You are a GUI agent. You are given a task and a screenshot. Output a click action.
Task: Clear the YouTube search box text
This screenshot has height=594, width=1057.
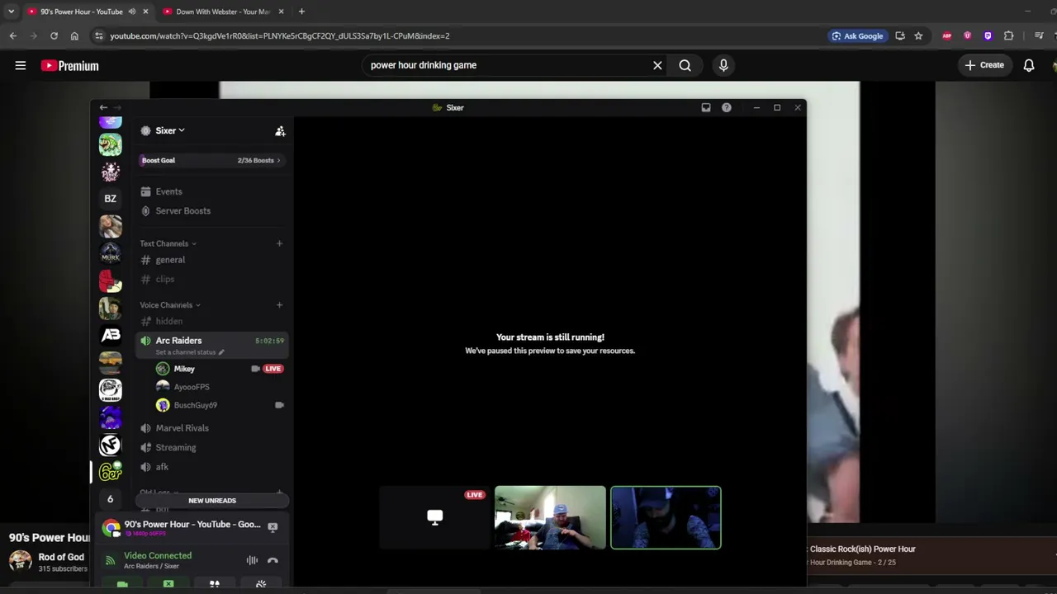click(x=657, y=65)
